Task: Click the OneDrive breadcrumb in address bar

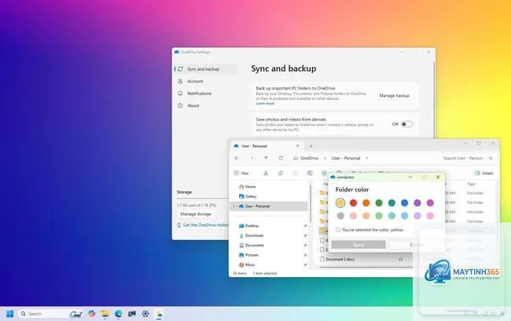Action: 309,158
